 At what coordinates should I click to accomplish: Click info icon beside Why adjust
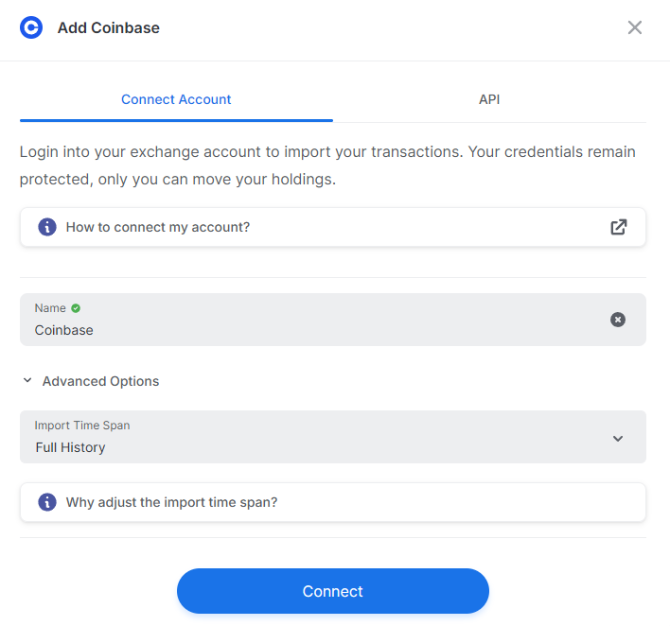47,502
